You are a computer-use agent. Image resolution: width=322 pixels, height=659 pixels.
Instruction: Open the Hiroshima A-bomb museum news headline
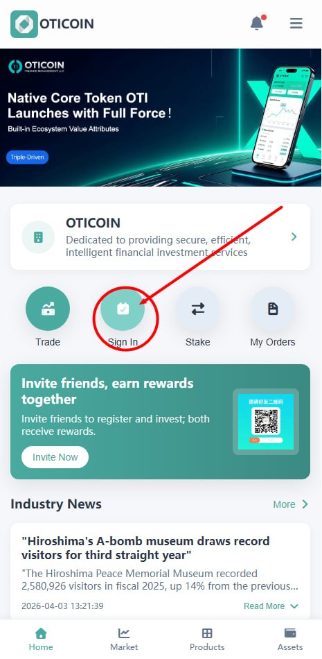coord(145,548)
